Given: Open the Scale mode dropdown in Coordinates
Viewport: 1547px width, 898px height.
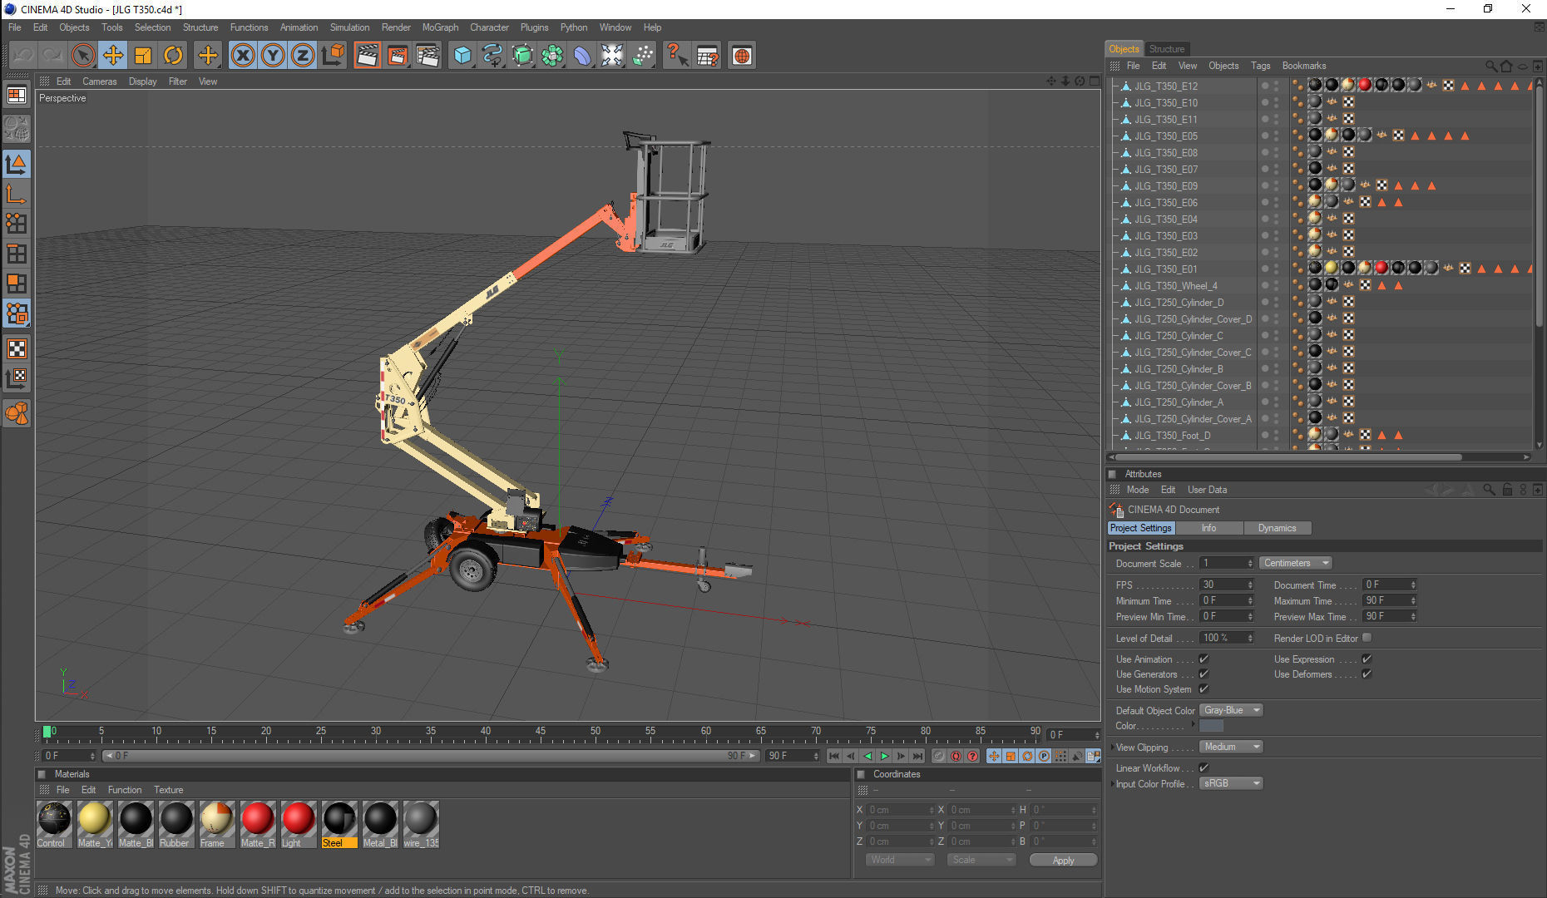Looking at the screenshot, I should [x=981, y=860].
